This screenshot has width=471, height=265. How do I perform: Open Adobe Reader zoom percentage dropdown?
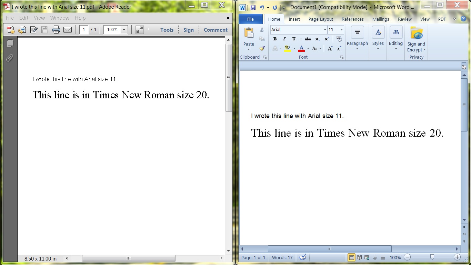(x=124, y=30)
